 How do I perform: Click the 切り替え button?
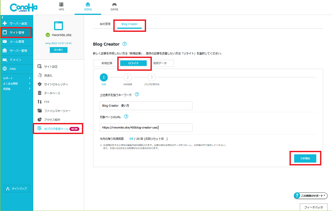[58, 50]
